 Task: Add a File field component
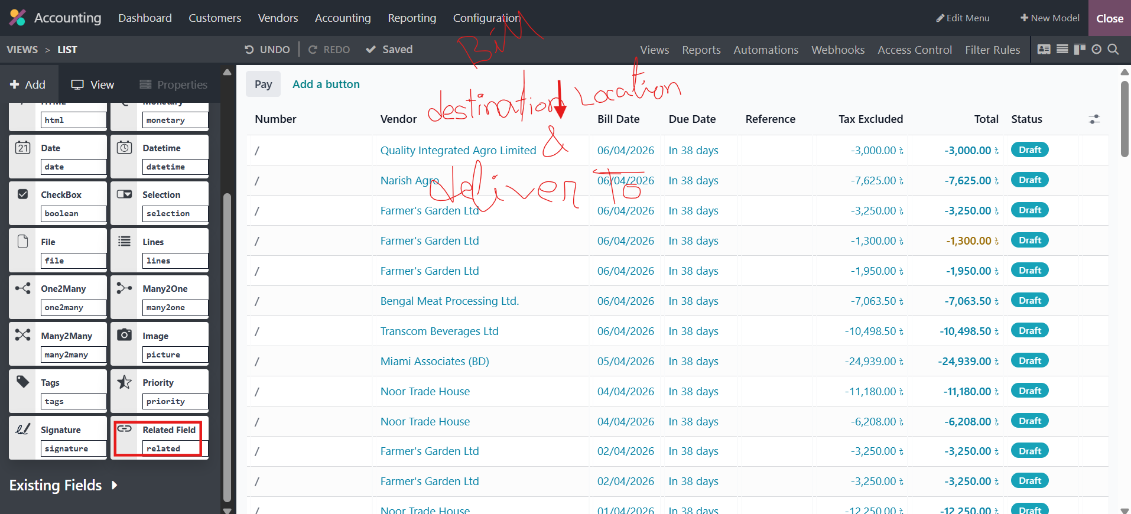pyautogui.click(x=58, y=251)
